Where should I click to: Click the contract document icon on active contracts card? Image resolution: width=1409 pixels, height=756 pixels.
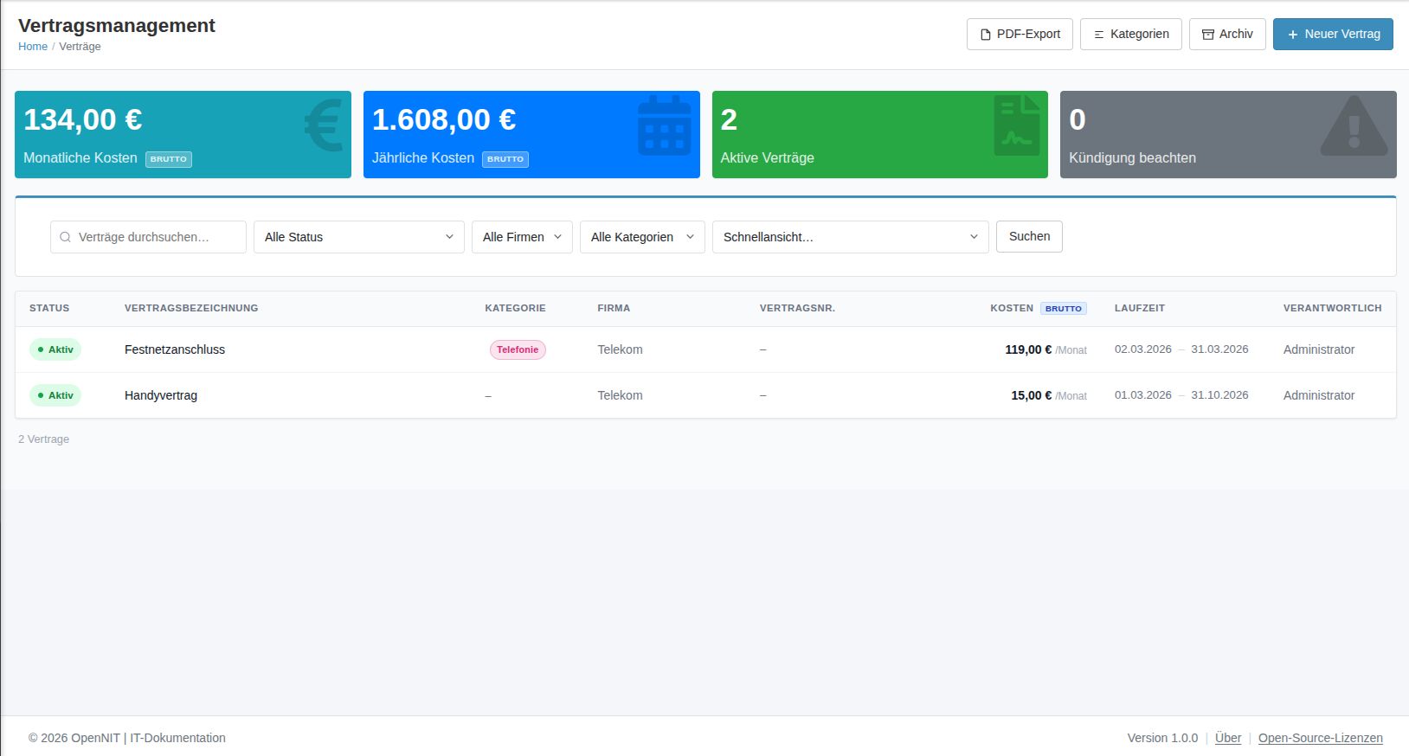1017,126
